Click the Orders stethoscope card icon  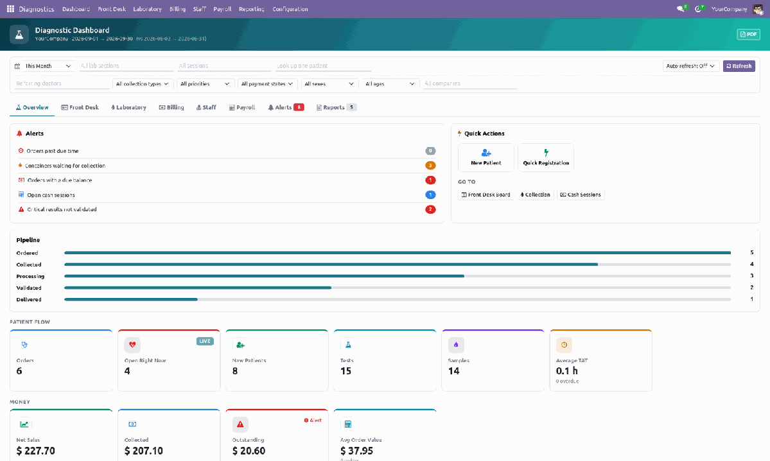(24, 345)
